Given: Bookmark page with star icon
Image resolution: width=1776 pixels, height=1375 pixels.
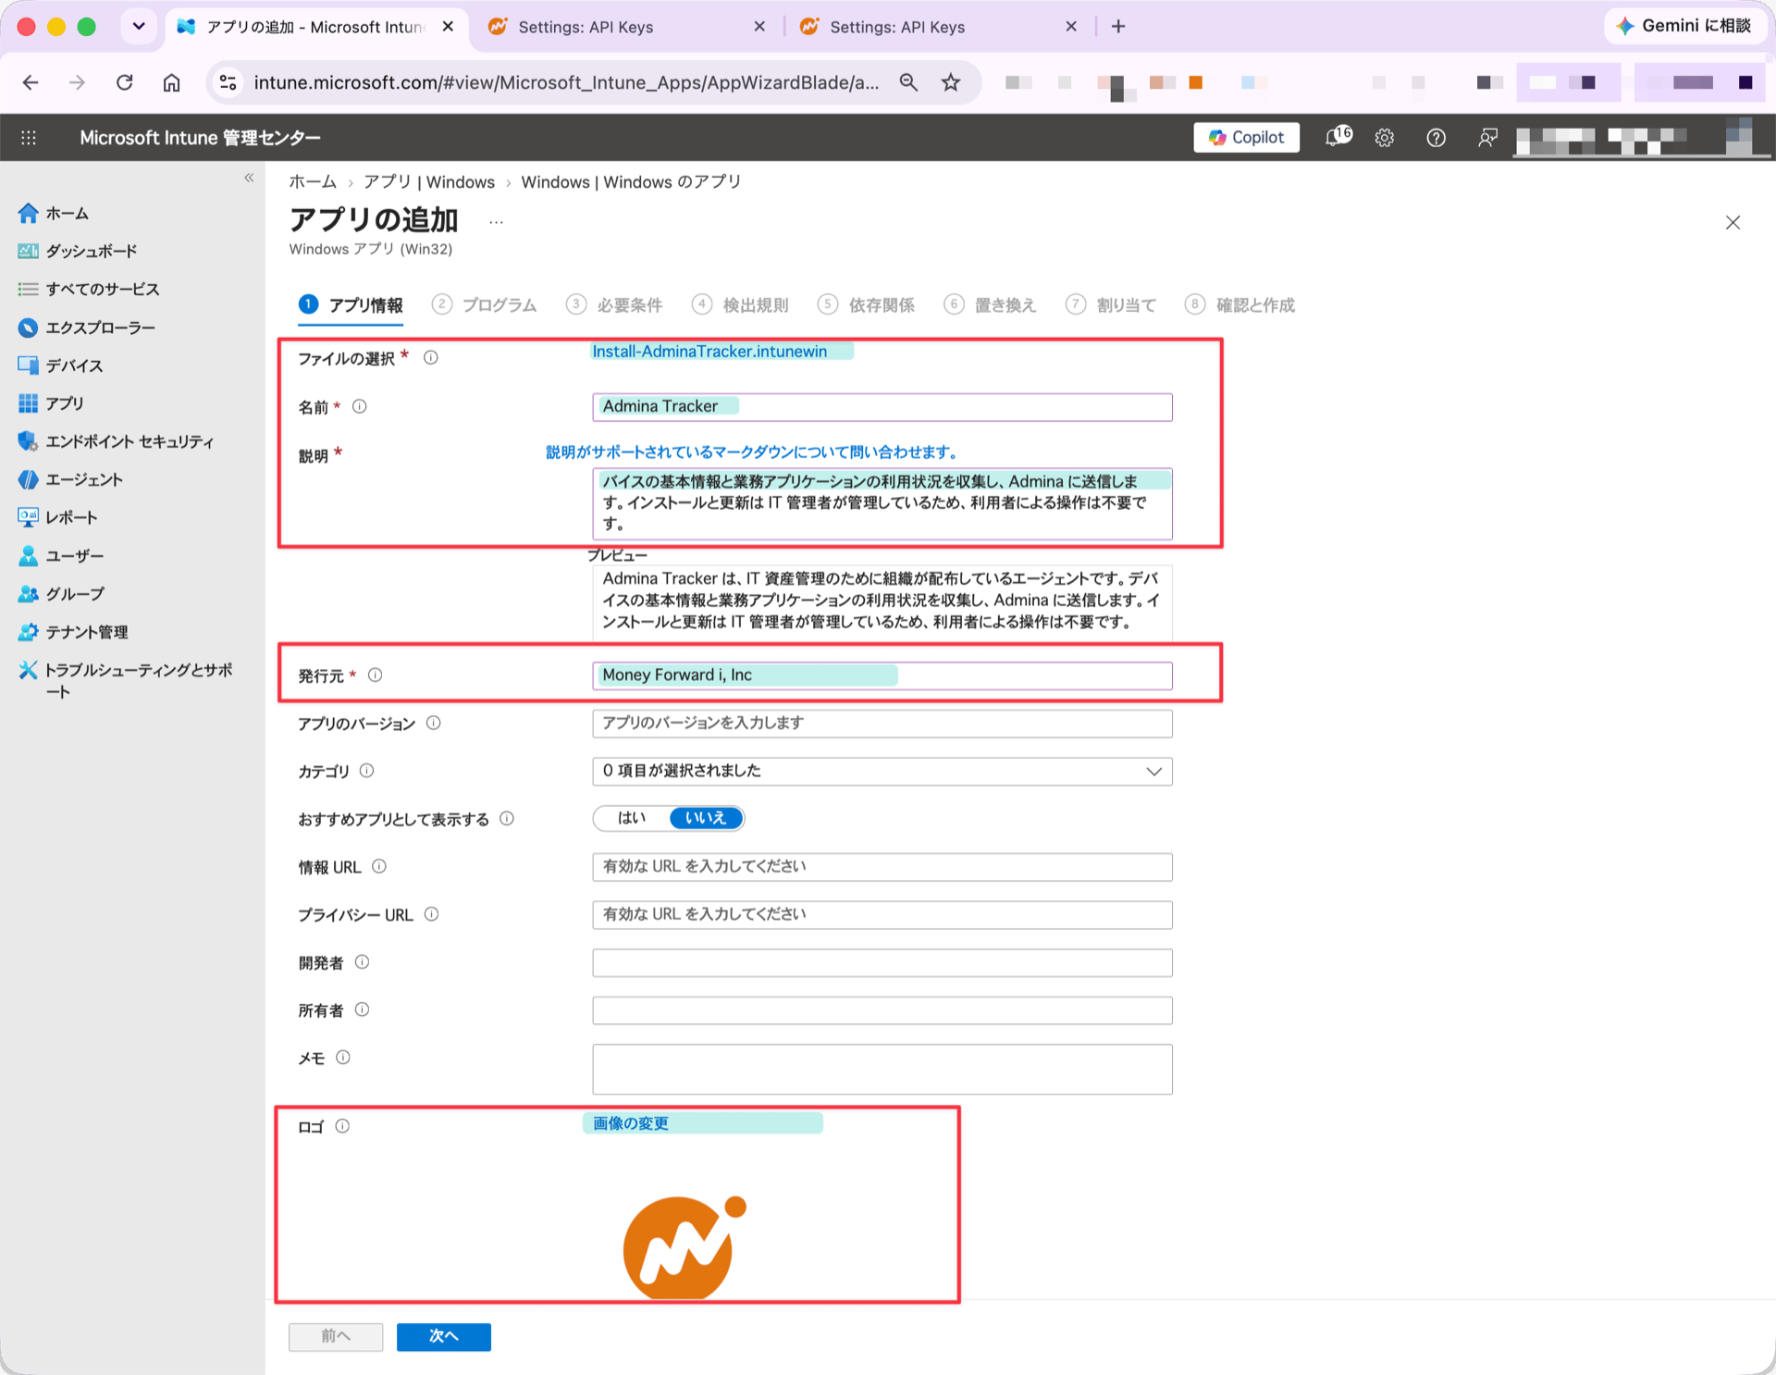Looking at the screenshot, I should click(x=951, y=82).
